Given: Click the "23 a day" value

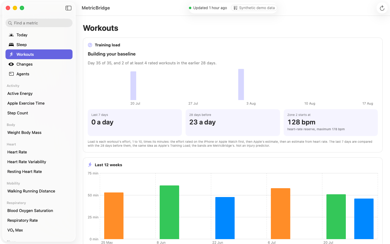Looking at the screenshot, I should 202,122.
